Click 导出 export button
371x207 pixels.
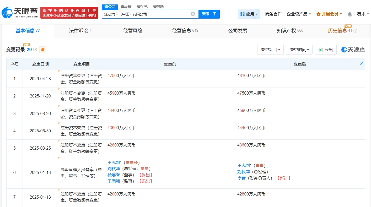[x=326, y=50]
